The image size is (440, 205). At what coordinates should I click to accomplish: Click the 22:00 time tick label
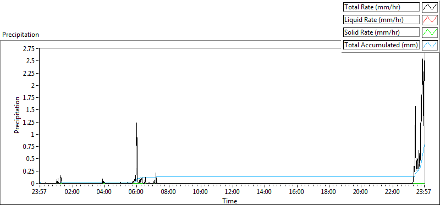click(393, 192)
